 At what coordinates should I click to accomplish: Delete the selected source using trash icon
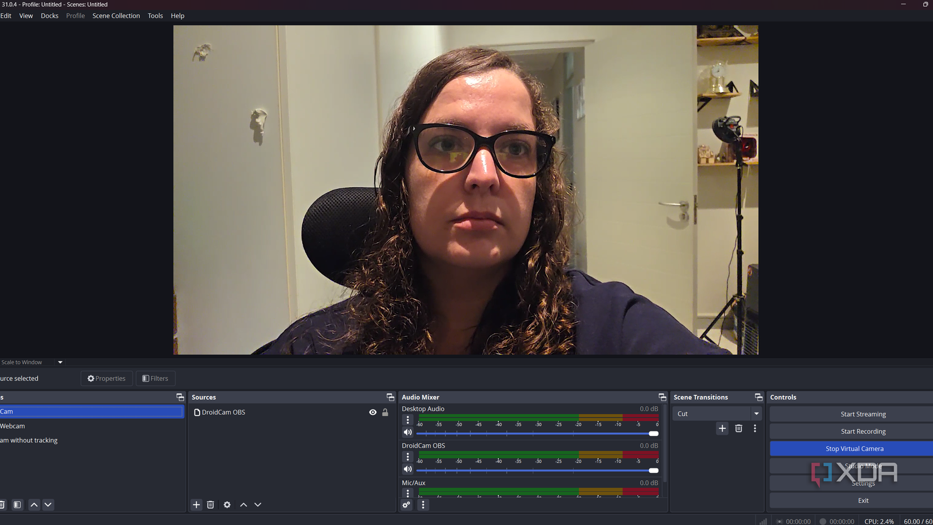210,505
